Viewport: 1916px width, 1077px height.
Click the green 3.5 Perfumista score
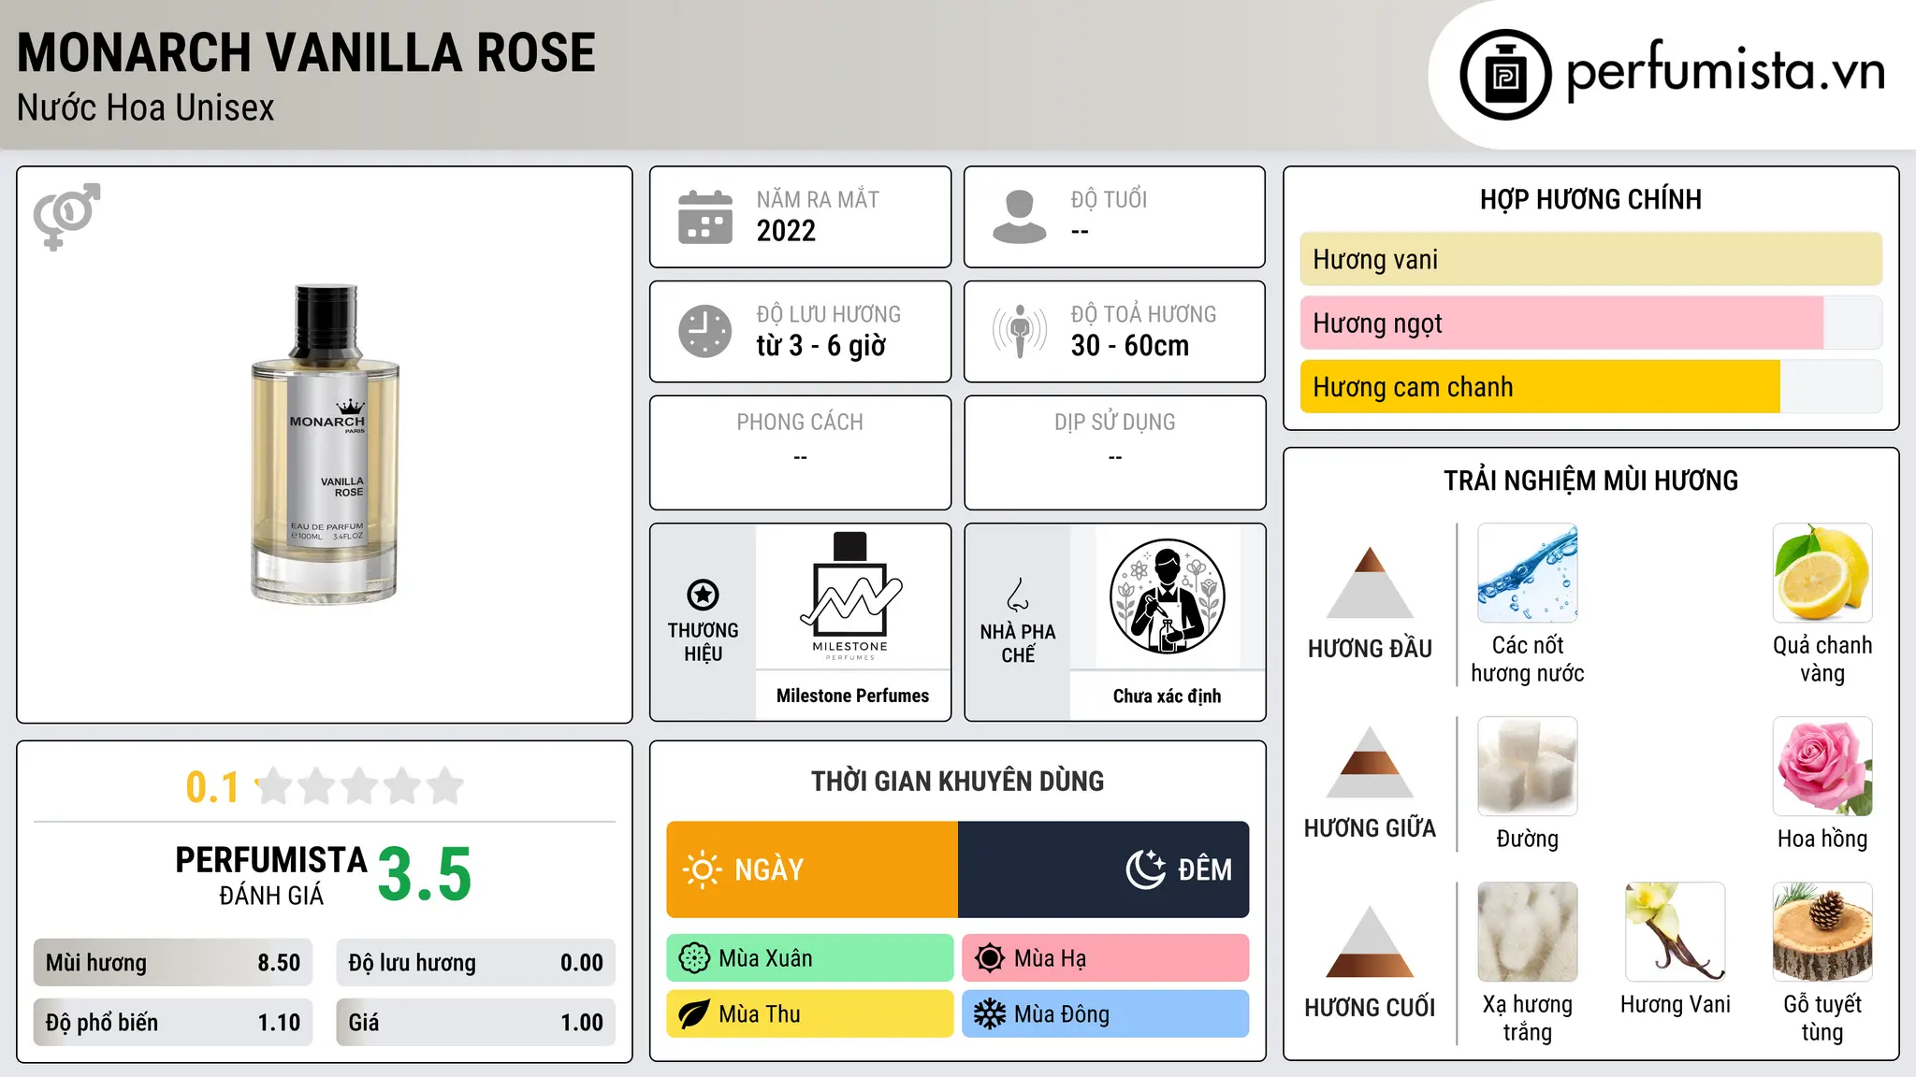[x=425, y=875]
